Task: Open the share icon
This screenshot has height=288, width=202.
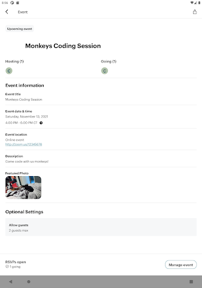Action: [x=195, y=12]
